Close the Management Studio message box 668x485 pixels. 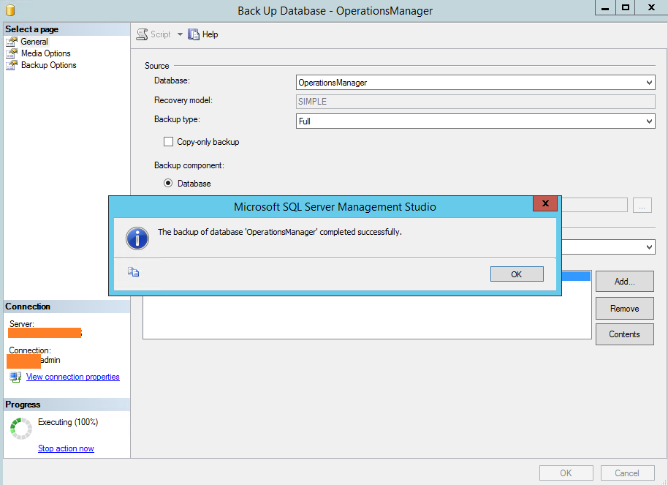(545, 203)
